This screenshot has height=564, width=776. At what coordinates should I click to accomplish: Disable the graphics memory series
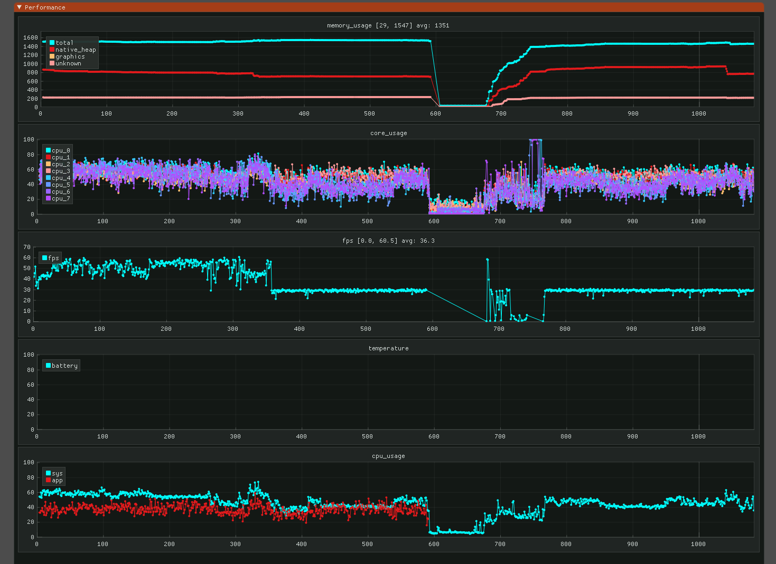point(51,56)
